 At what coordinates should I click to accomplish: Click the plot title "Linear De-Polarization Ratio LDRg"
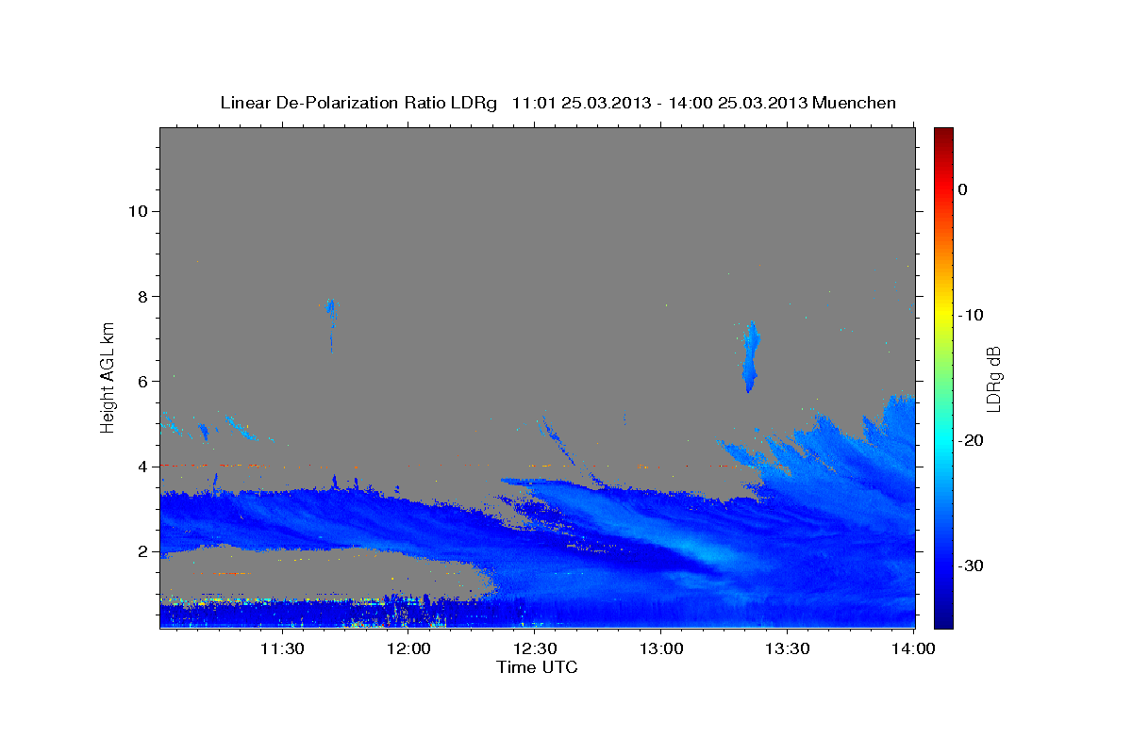(358, 103)
